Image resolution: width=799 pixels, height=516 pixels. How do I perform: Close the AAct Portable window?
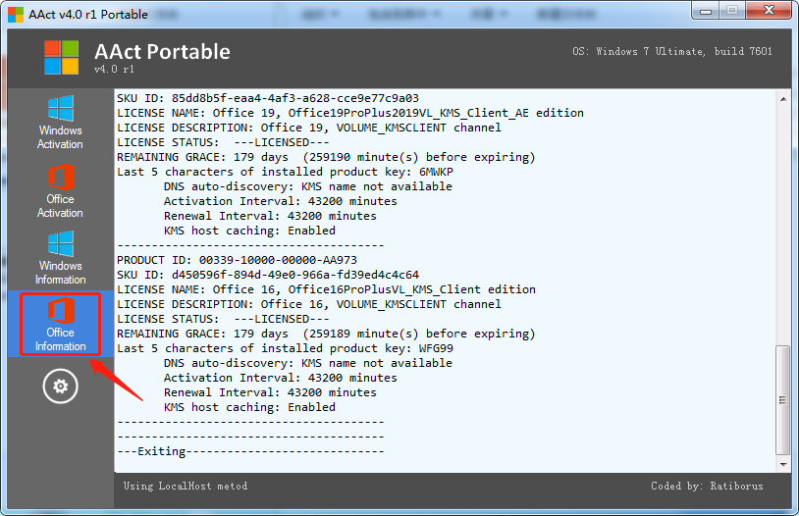coord(769,11)
